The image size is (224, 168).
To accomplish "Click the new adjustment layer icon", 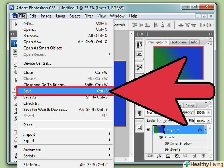I will (x=177, y=156).
